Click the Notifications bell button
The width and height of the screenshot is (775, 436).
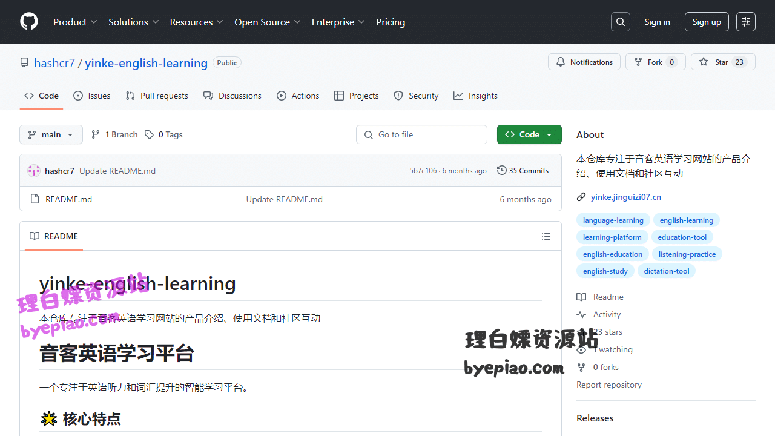coord(584,62)
